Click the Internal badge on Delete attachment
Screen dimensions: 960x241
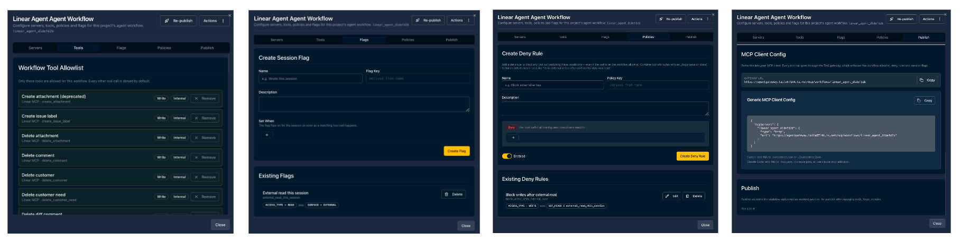click(x=180, y=137)
